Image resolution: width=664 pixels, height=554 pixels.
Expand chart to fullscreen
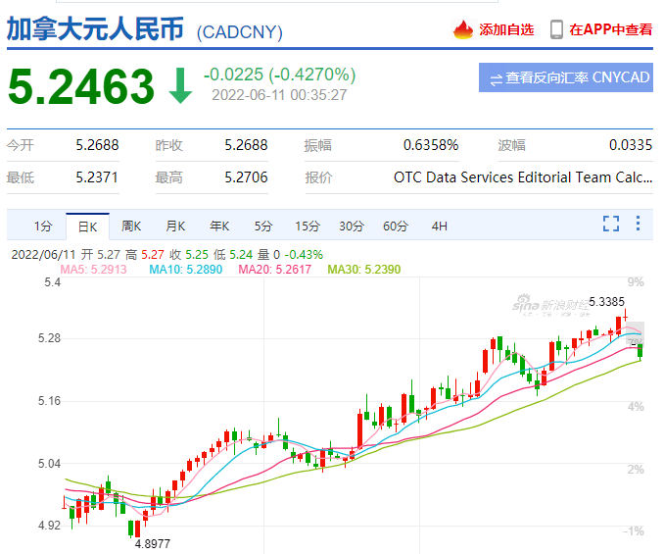click(x=611, y=224)
